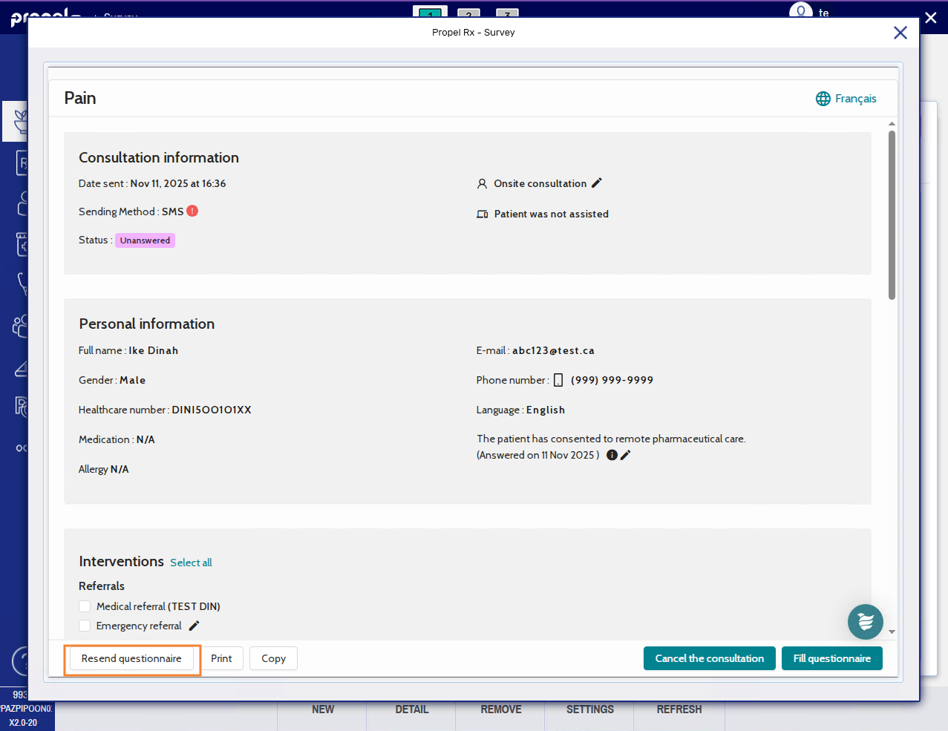The image size is (948, 731).
Task: Click Fill questionnaire button
Action: 831,658
